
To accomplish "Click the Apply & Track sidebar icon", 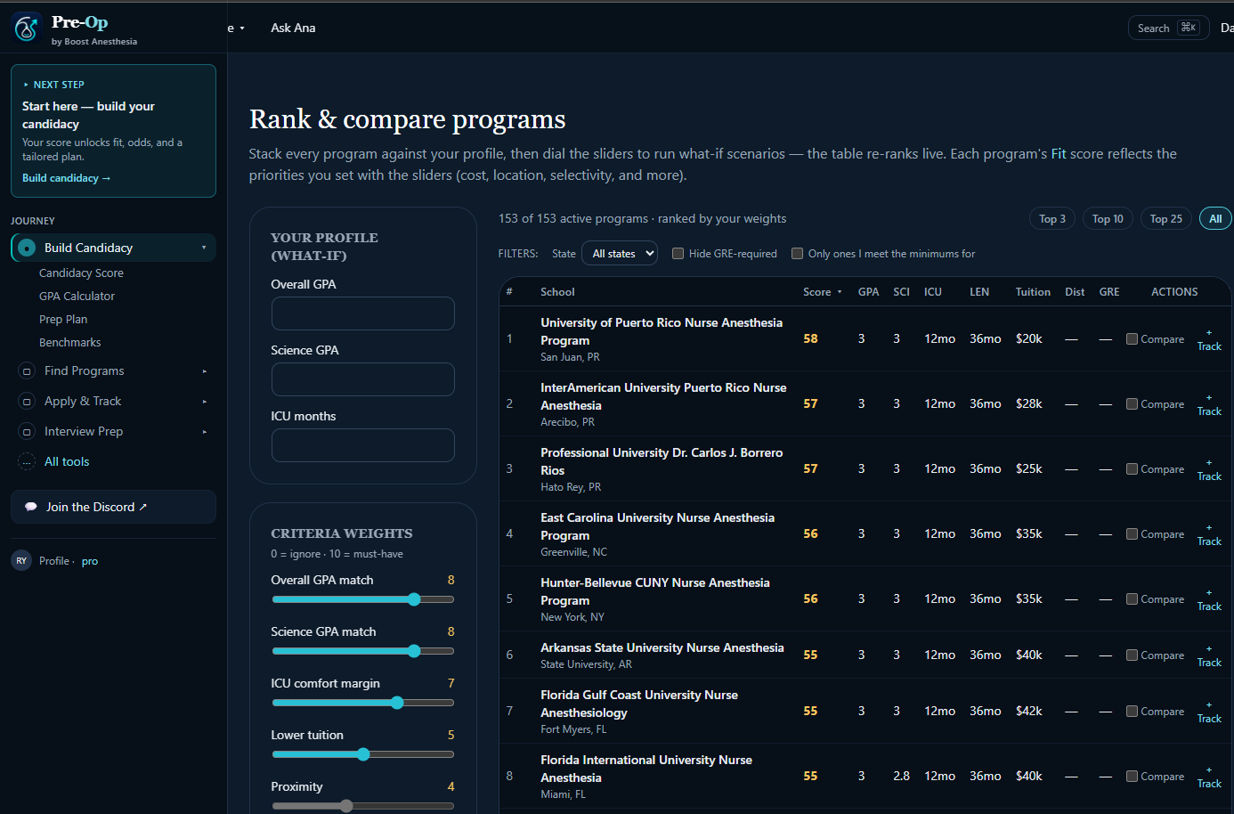I will (27, 402).
